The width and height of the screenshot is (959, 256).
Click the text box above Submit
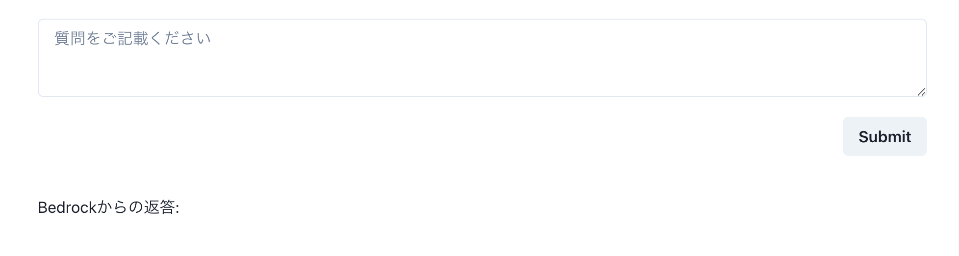pos(482,58)
